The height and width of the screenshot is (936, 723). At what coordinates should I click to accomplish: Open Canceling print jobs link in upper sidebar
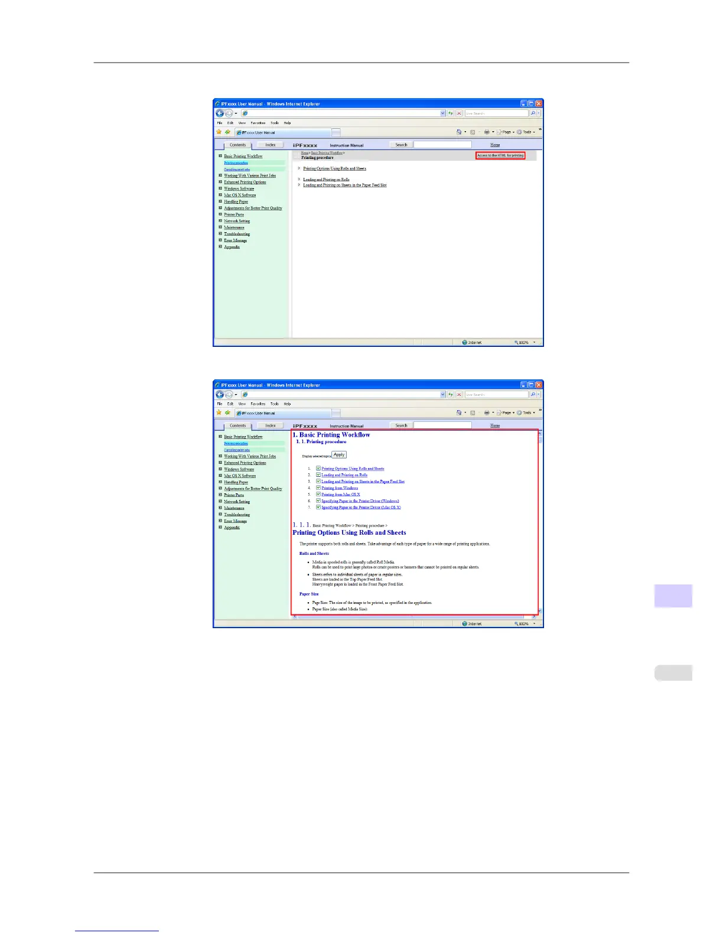pyautogui.click(x=237, y=170)
